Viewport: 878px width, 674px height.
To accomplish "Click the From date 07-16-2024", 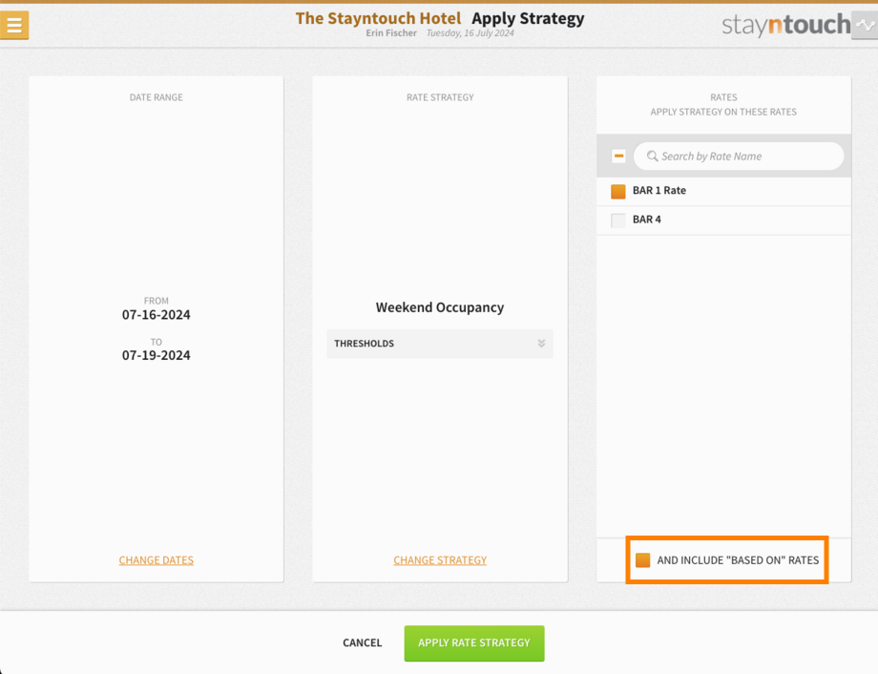I will [x=157, y=315].
